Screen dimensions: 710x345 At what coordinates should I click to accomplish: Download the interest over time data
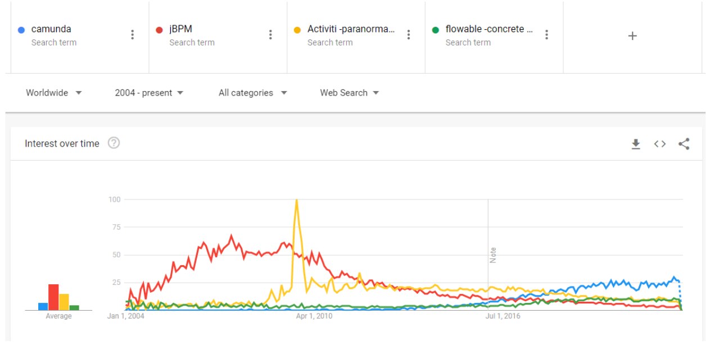pyautogui.click(x=636, y=144)
